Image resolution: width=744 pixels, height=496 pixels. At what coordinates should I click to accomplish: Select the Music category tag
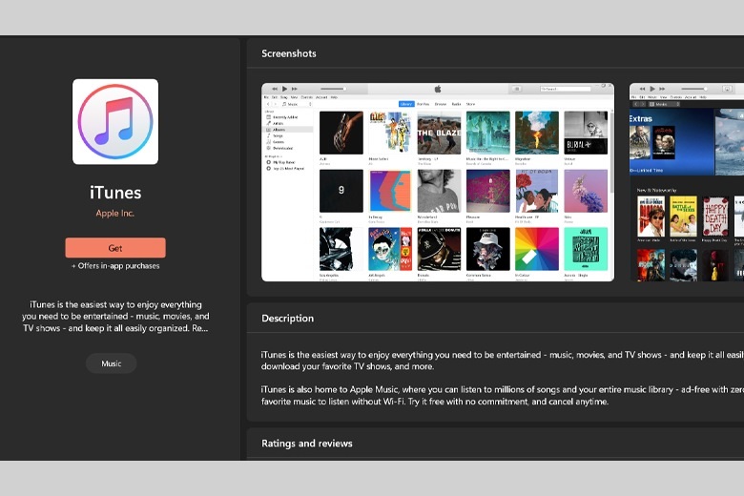click(111, 363)
